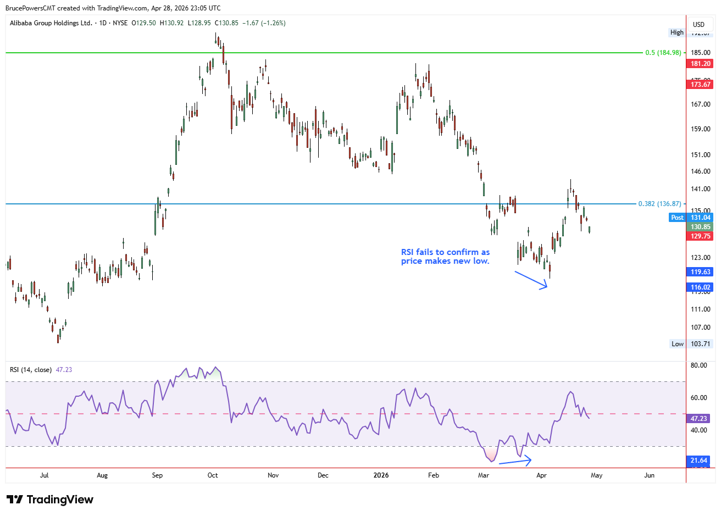Click the Oct label on time axis
Viewport: 721px width, 516px height.
tap(213, 475)
